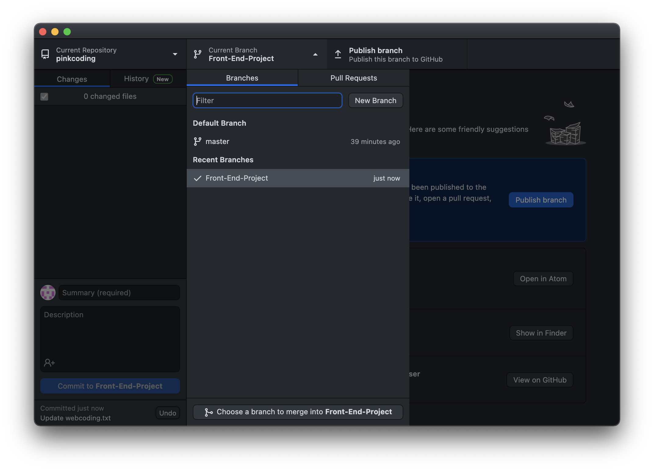
Task: Focus the Filter branches input field
Action: (268, 100)
